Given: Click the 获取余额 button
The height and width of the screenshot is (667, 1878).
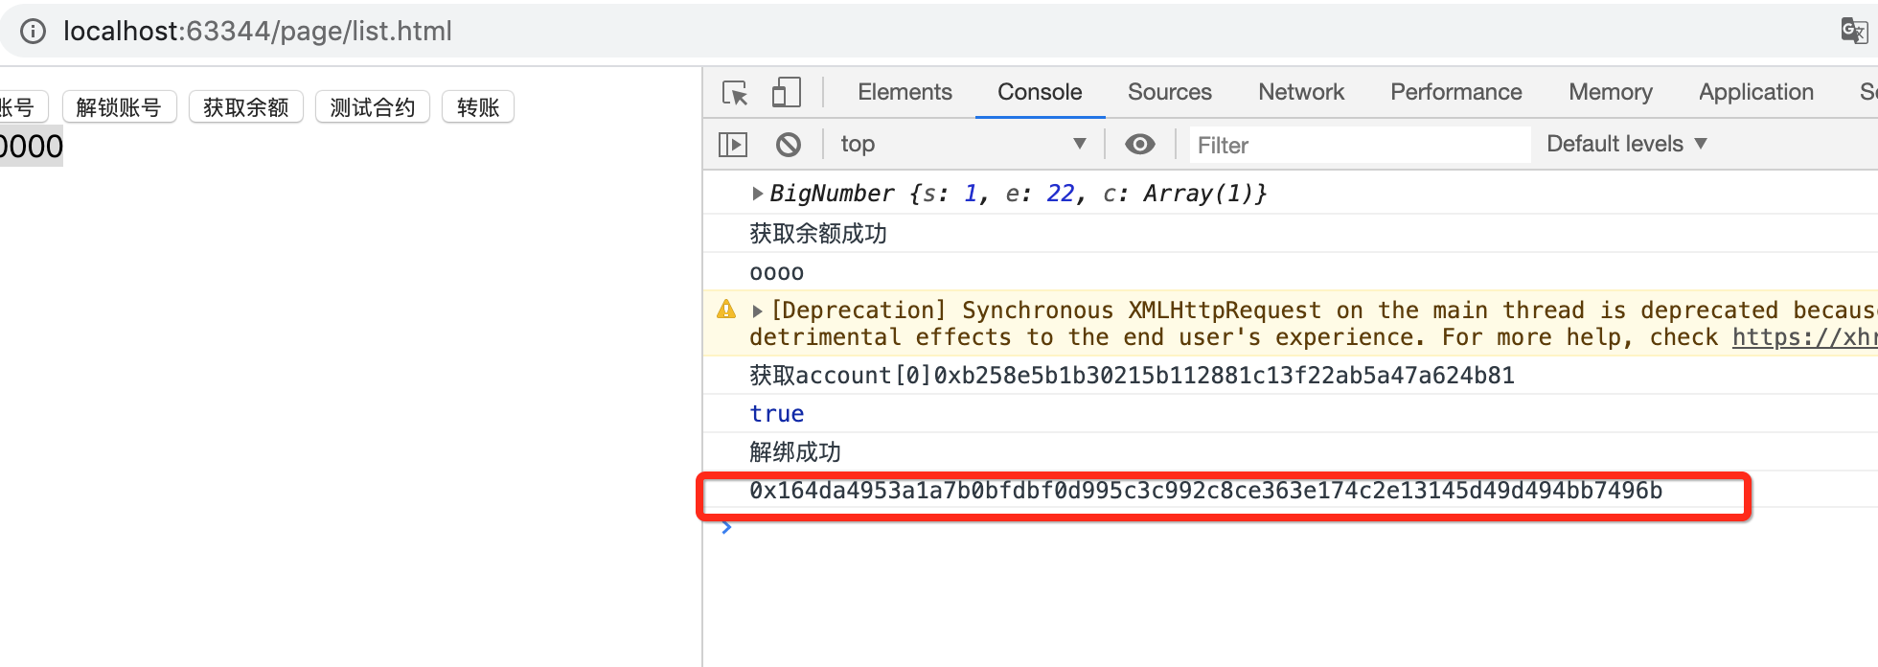Looking at the screenshot, I should [x=246, y=107].
